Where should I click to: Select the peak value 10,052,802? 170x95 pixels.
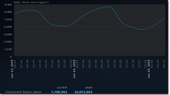(x=83, y=92)
